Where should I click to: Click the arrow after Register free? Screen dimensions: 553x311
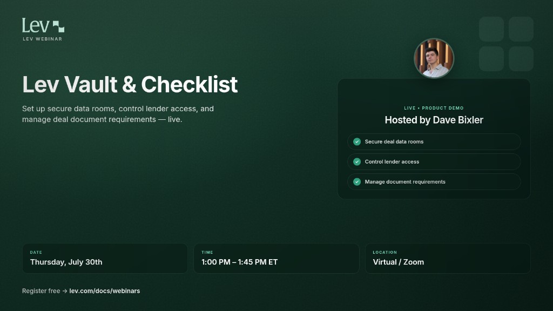[x=65, y=291]
